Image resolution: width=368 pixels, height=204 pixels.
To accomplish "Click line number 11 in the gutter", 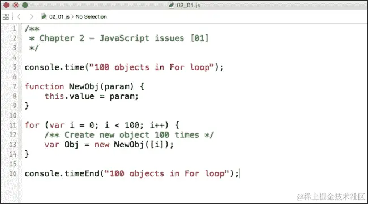I will 13,125.
